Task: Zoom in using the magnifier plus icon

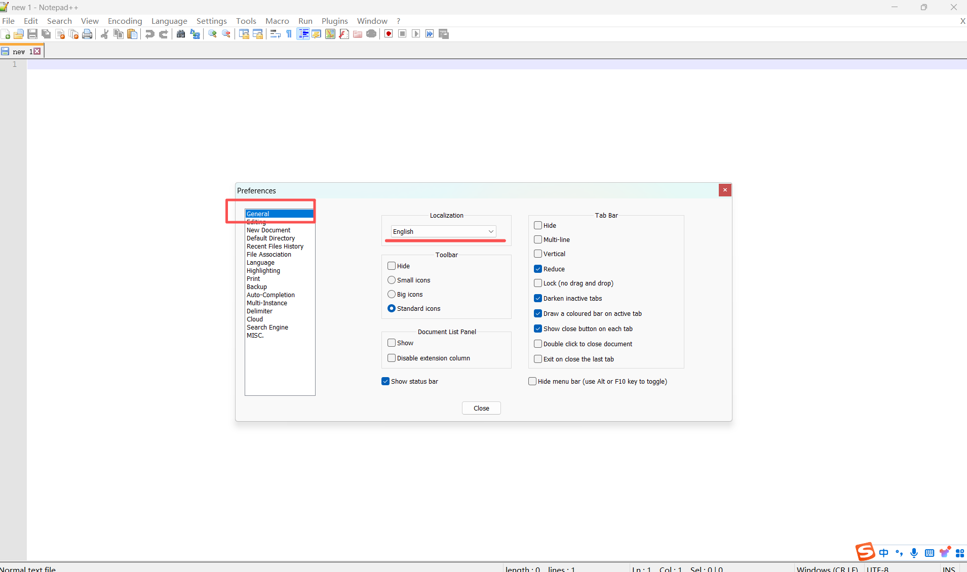Action: [x=213, y=34]
